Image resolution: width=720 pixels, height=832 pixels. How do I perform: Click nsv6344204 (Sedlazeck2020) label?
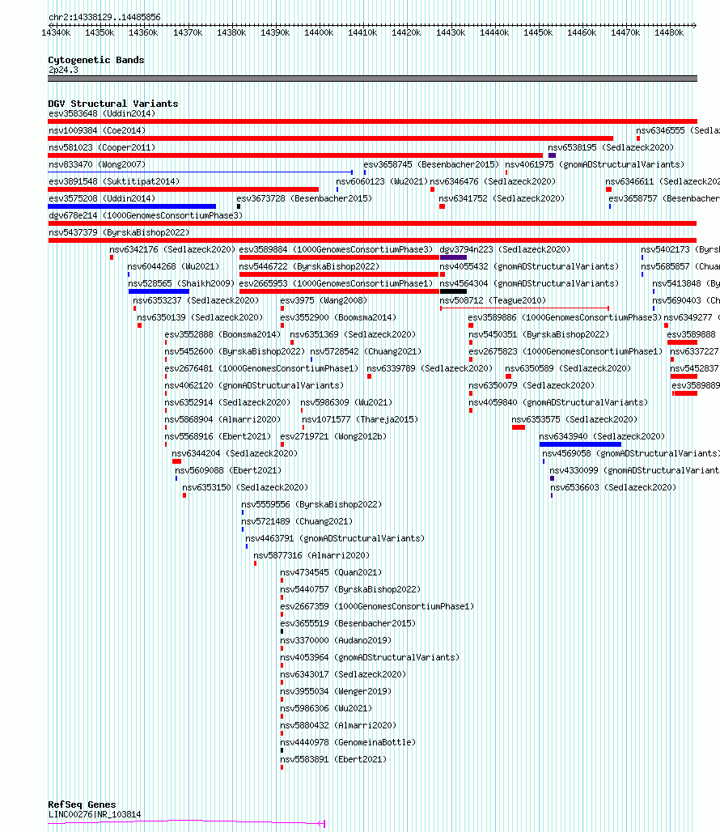pos(235,453)
